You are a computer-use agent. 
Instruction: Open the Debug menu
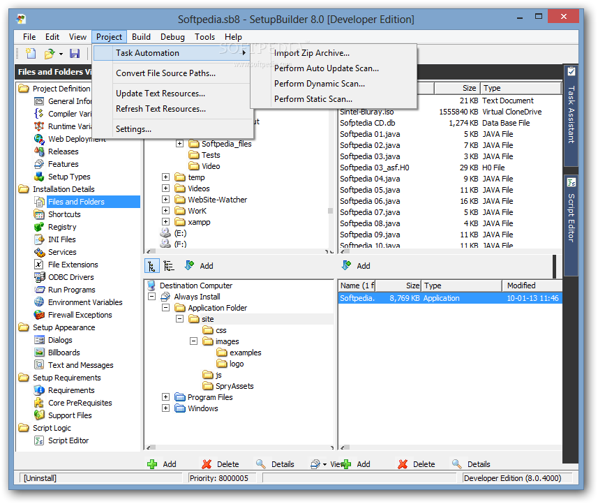point(172,37)
